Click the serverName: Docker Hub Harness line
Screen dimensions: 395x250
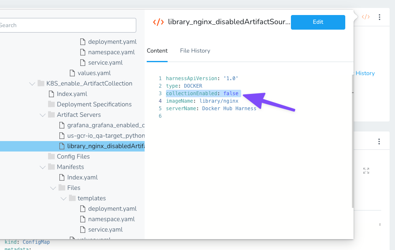(x=211, y=109)
